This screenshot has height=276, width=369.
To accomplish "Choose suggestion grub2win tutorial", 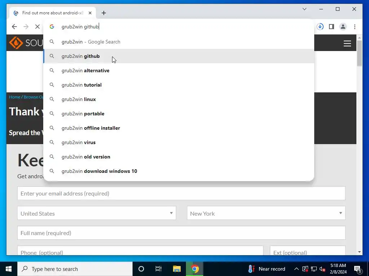I will point(179,85).
